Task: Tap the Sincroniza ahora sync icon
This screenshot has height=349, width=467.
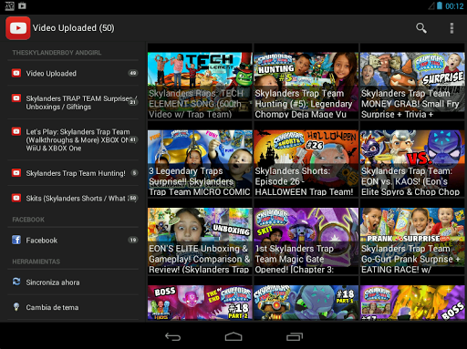Action: (x=16, y=282)
